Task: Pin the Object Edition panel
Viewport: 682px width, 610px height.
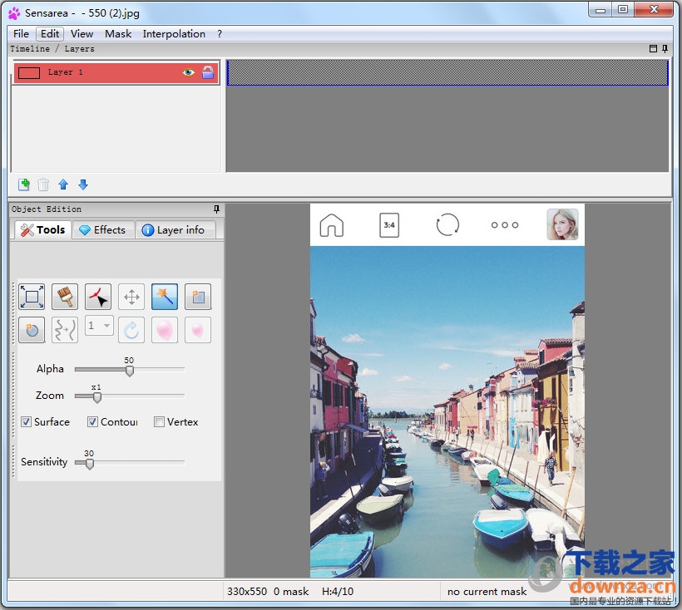Action: click(x=217, y=209)
